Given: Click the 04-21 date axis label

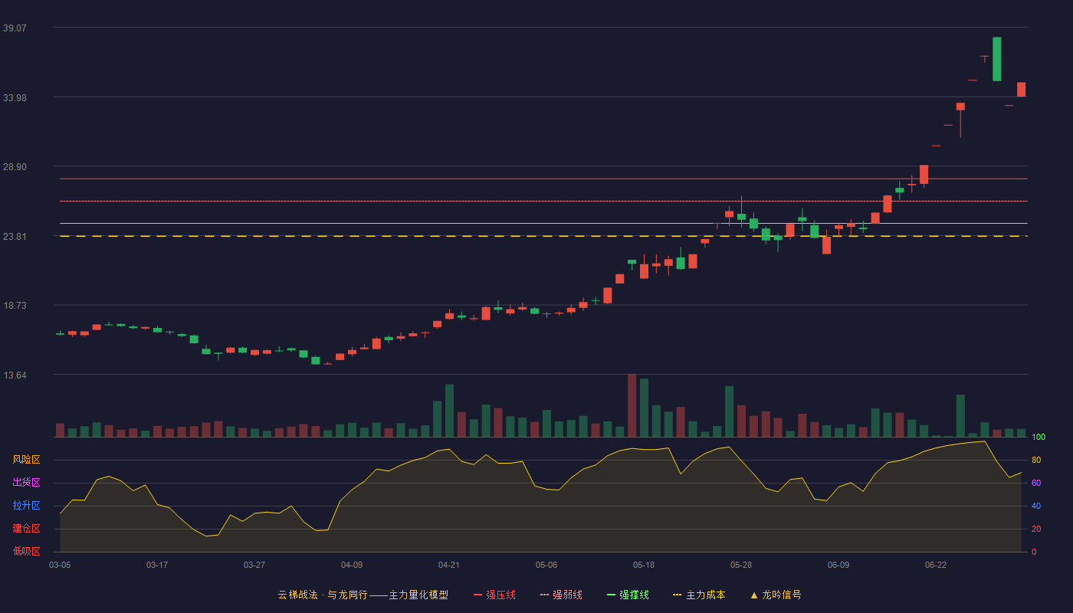Looking at the screenshot, I should click(x=449, y=565).
